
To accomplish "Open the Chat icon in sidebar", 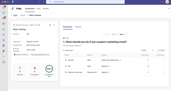I will (4, 13).
